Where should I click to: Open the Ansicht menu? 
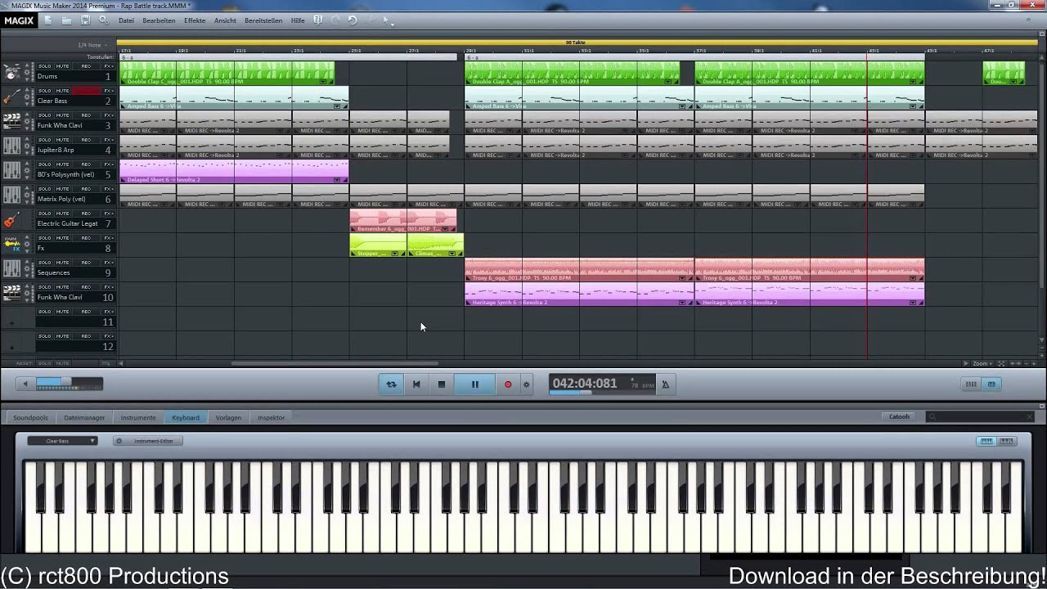pos(225,20)
